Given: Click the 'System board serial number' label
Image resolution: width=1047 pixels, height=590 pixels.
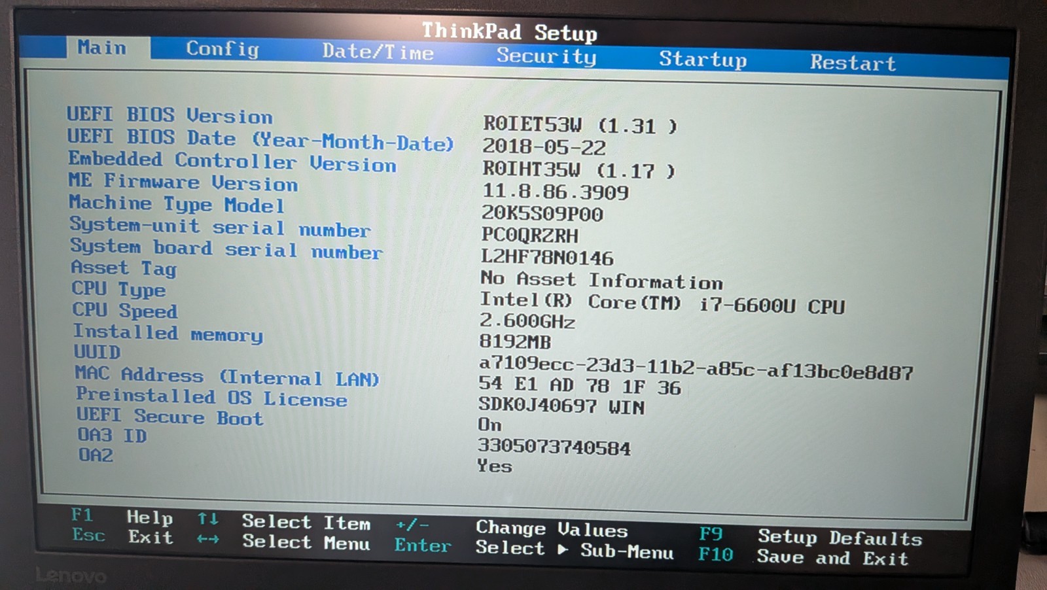Looking at the screenshot, I should 226,248.
